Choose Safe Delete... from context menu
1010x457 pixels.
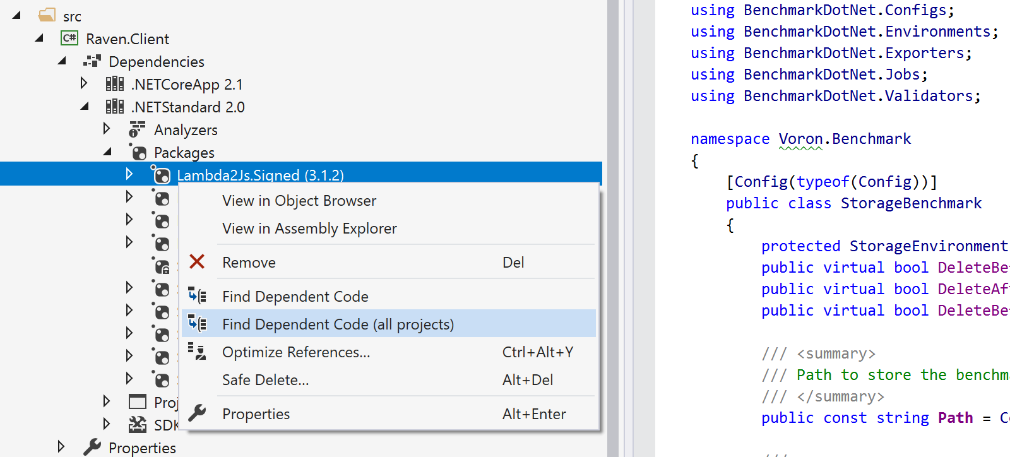pyautogui.click(x=389, y=380)
